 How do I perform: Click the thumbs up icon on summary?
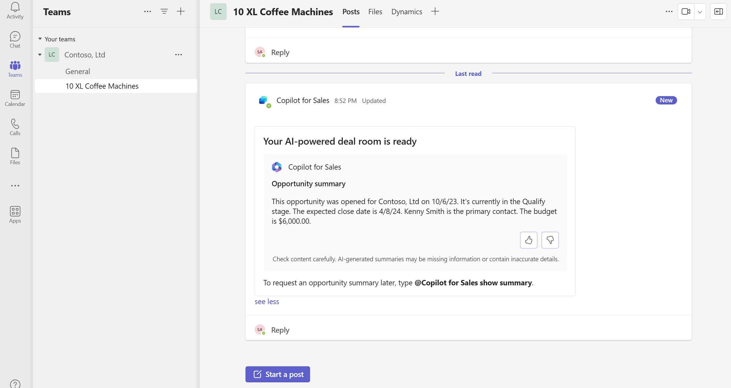click(x=529, y=240)
